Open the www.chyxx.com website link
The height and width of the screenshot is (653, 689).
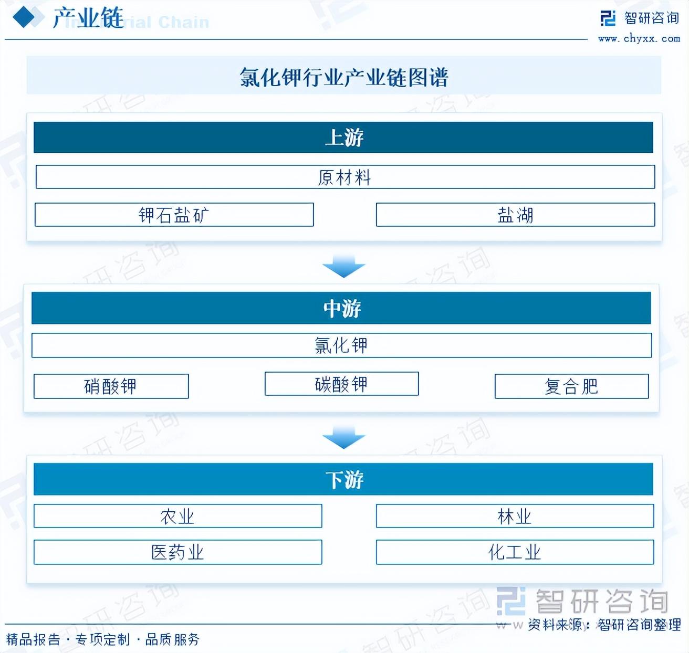pos(639,38)
